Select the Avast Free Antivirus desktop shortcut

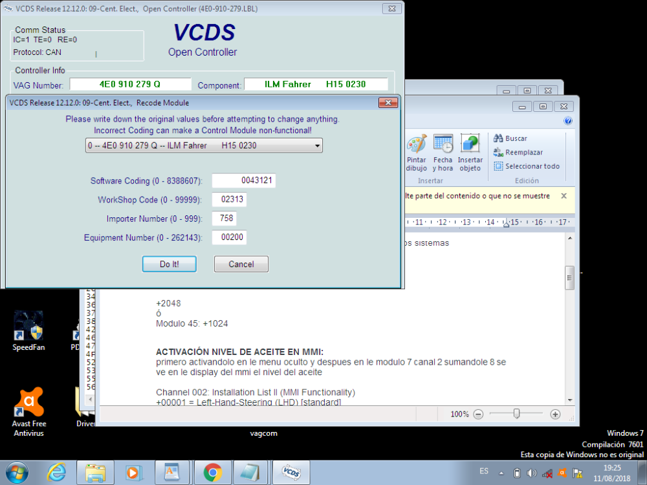pyautogui.click(x=29, y=412)
